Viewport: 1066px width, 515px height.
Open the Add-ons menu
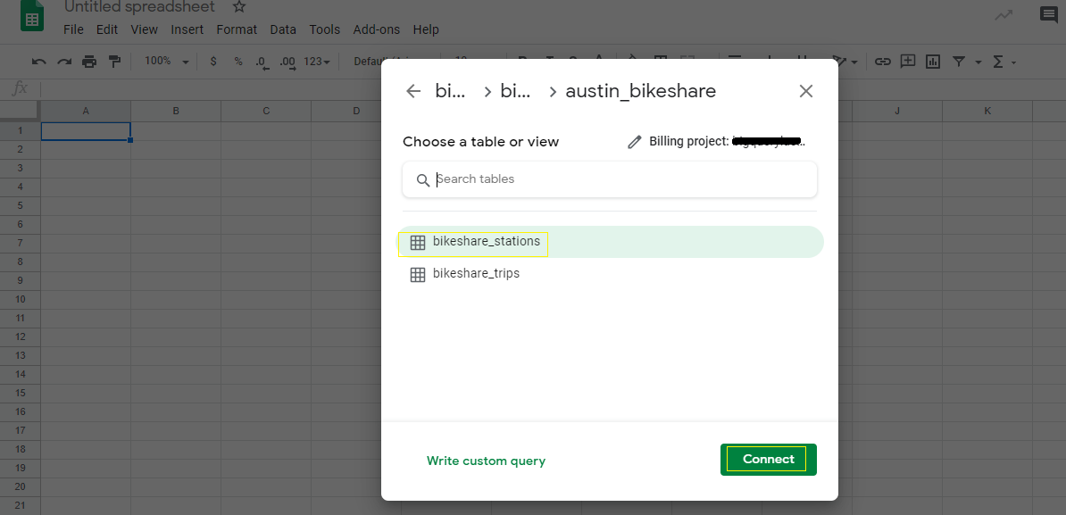pos(377,29)
